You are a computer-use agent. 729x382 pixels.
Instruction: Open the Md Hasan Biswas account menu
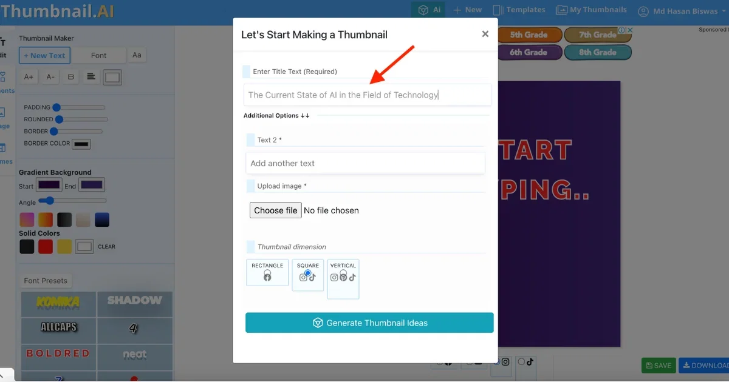coord(682,11)
